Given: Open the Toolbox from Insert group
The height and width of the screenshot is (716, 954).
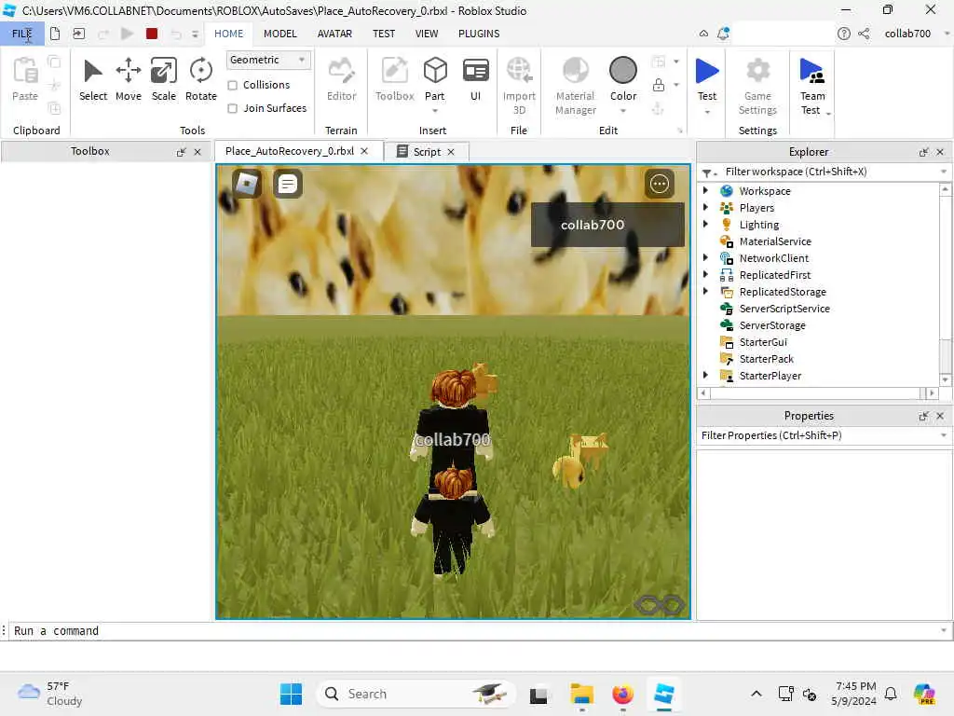Looking at the screenshot, I should coord(394,80).
